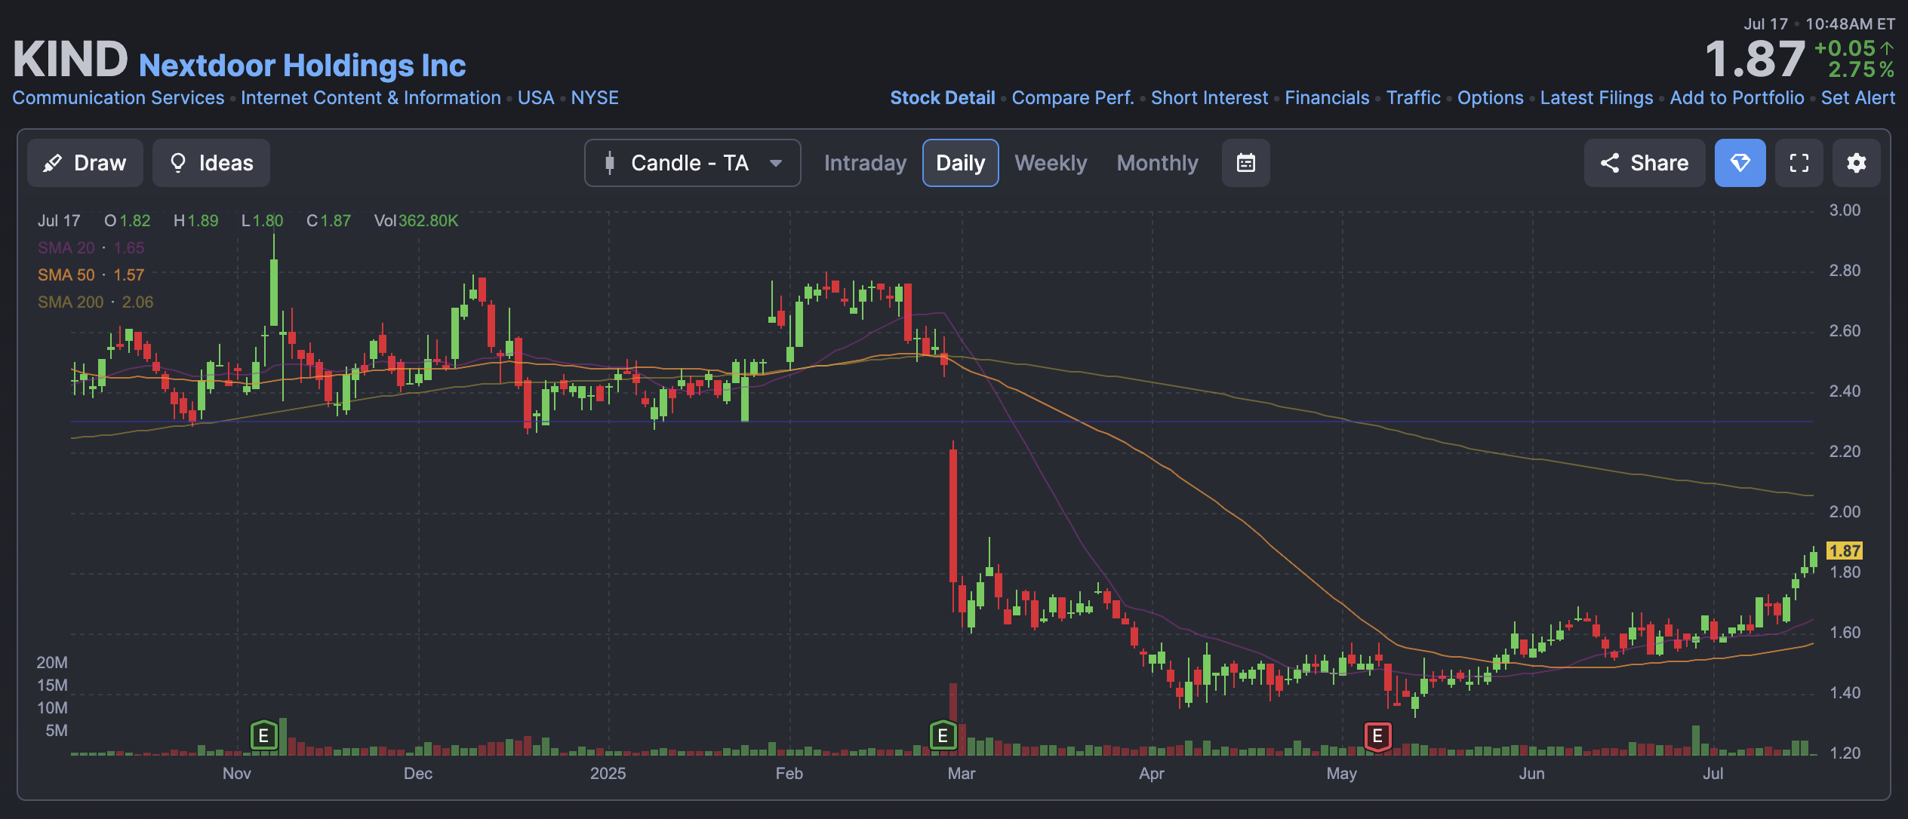Viewport: 1908px width, 819px height.
Task: Open Traffic link
Action: [1413, 98]
